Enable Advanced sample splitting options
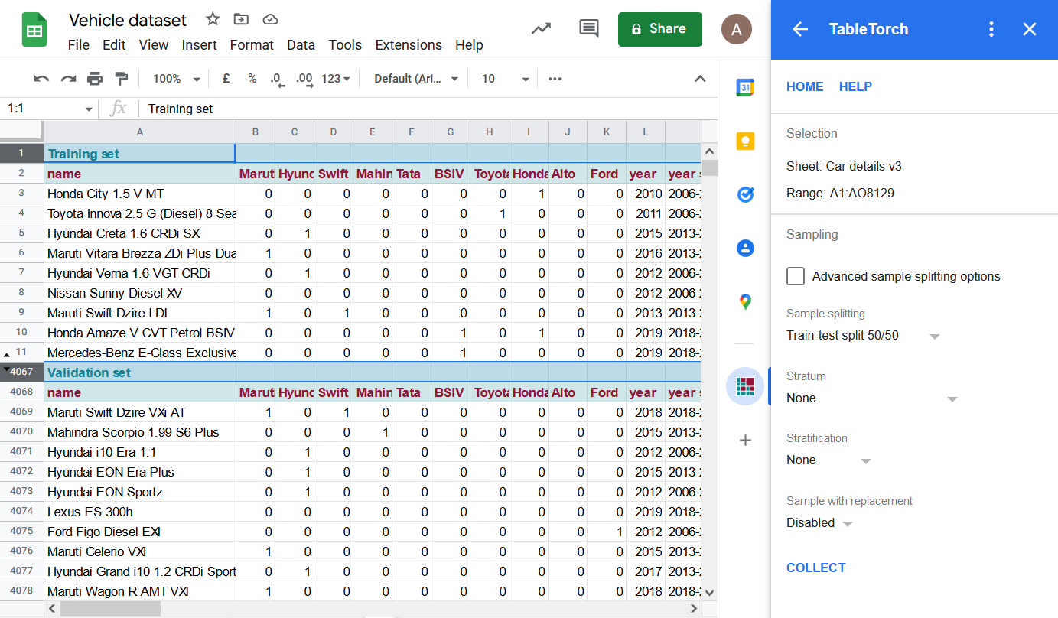This screenshot has height=618, width=1058. coord(796,276)
